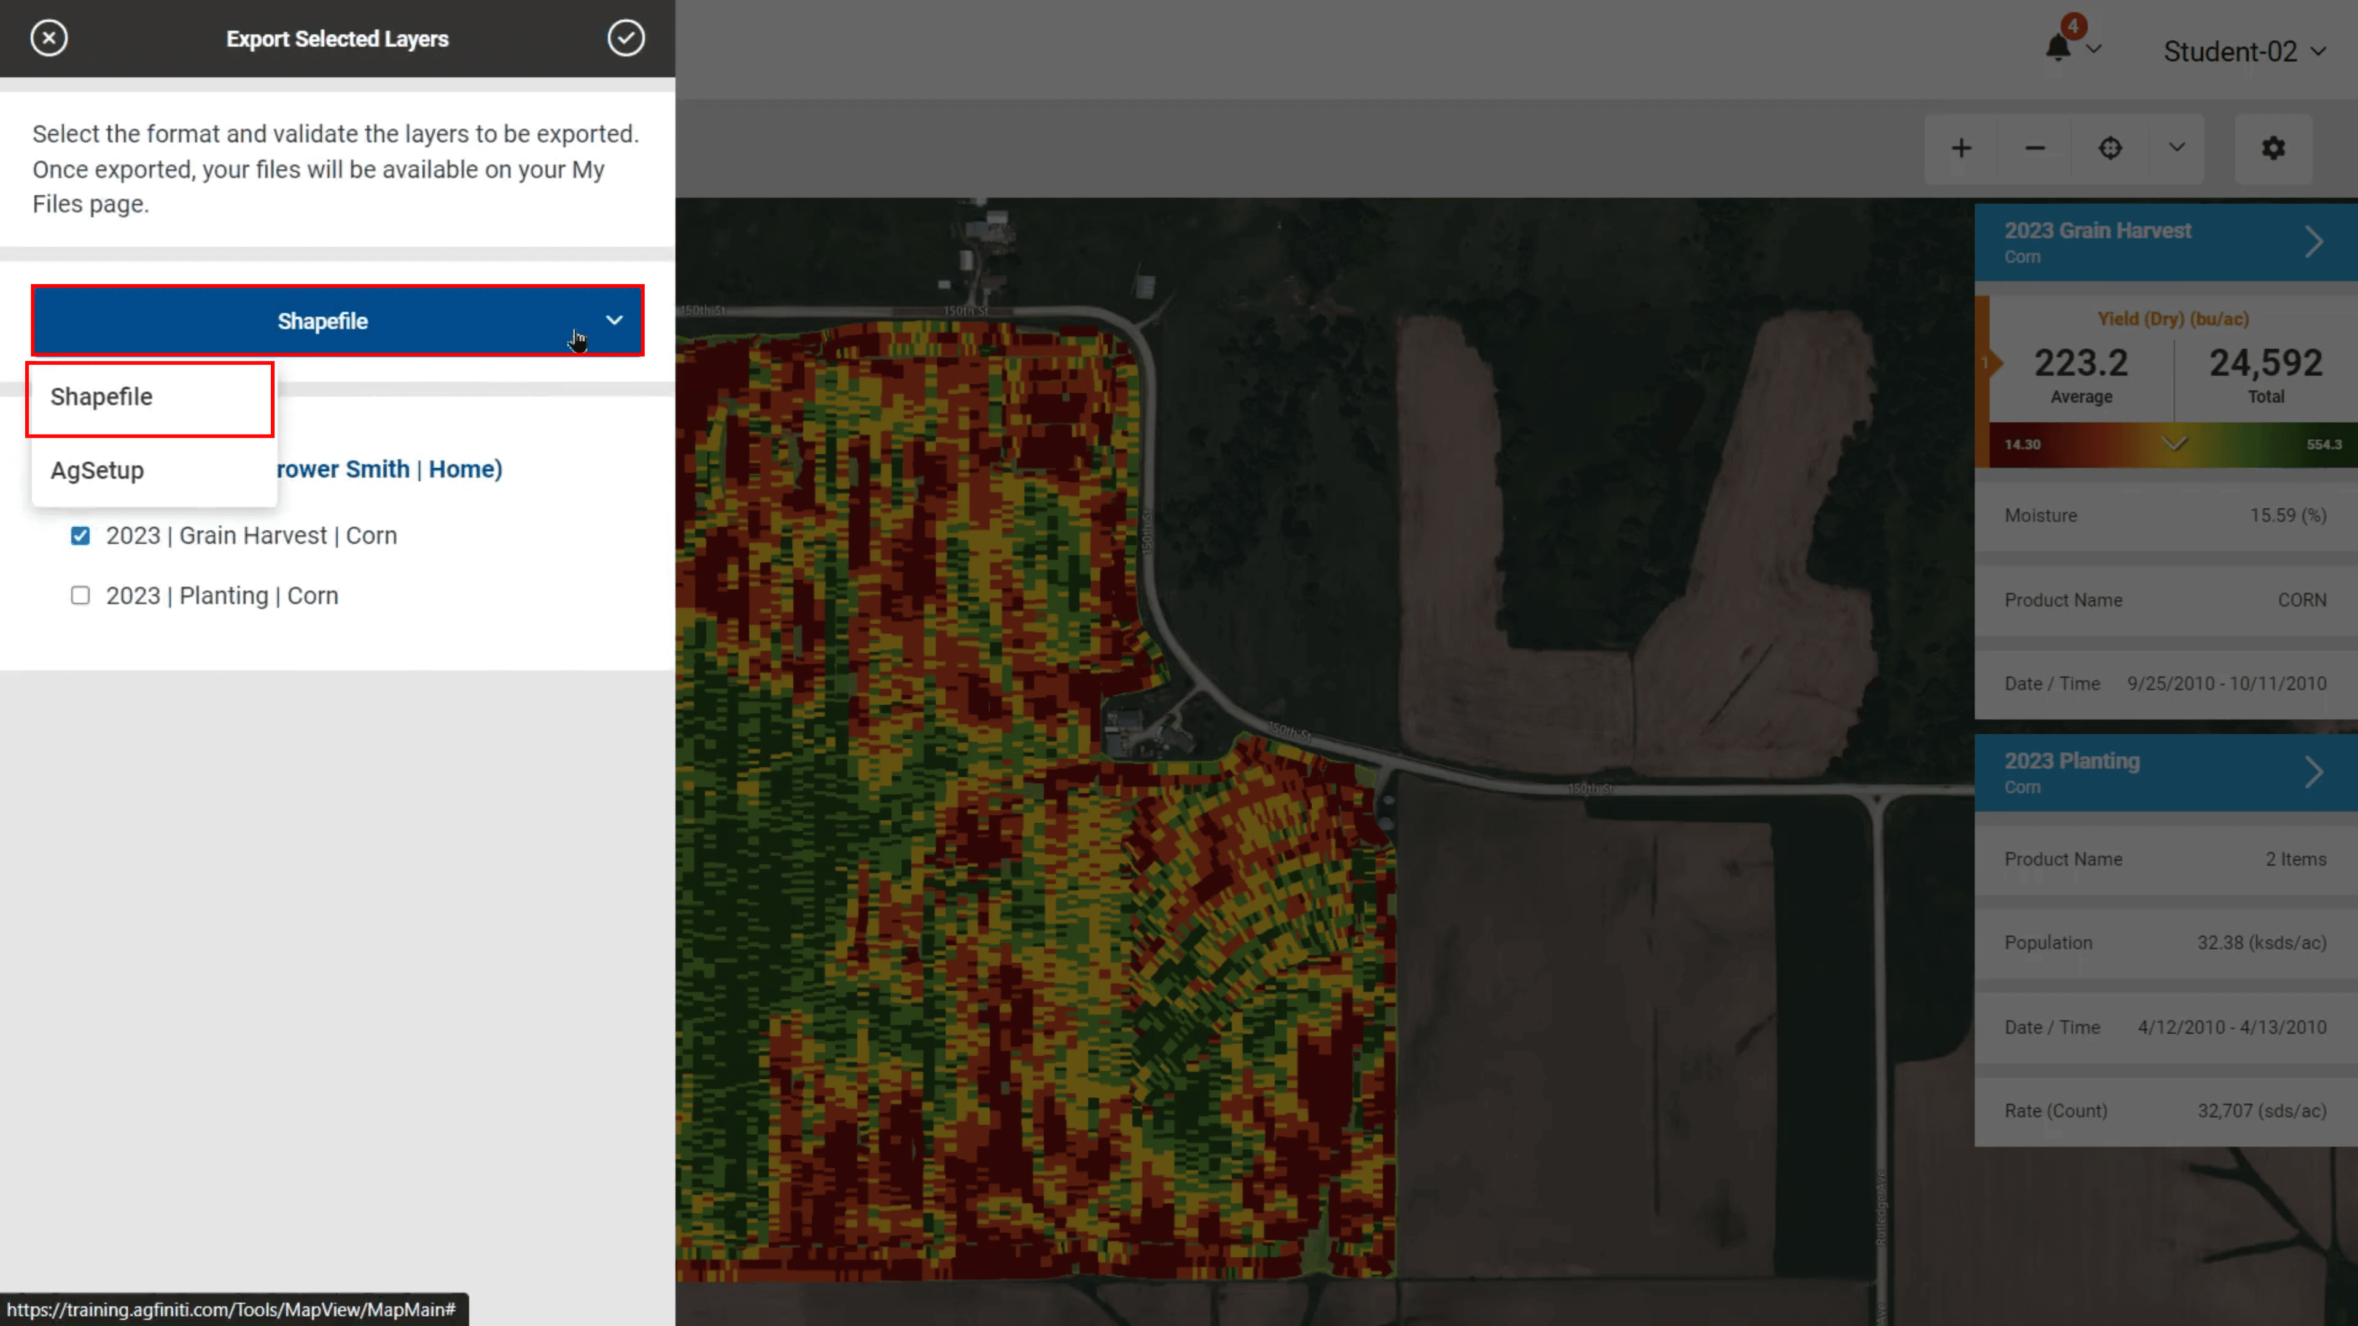
Task: Uncheck the 2023 Grain Harvest Corn layer
Action: (80, 535)
